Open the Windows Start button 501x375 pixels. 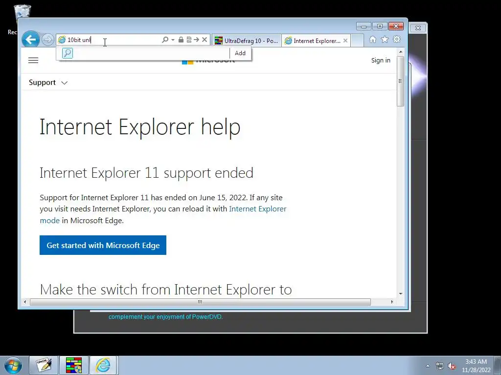click(x=13, y=365)
